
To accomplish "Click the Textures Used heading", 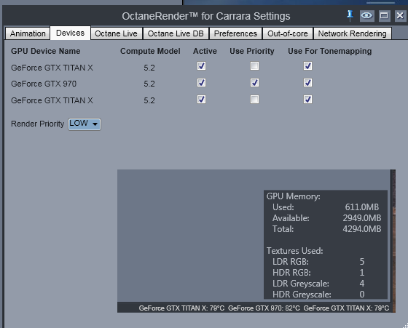I will [x=294, y=251].
